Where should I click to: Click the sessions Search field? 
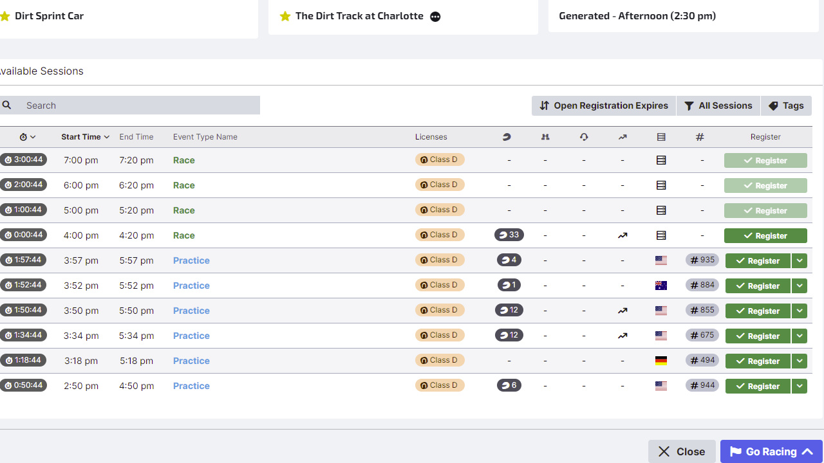click(139, 105)
